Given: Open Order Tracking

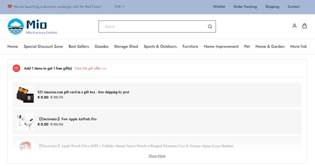Looking at the screenshot, I should click(x=245, y=6).
